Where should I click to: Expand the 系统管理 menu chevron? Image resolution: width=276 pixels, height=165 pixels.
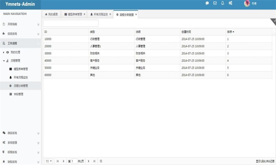click(x=38, y=143)
